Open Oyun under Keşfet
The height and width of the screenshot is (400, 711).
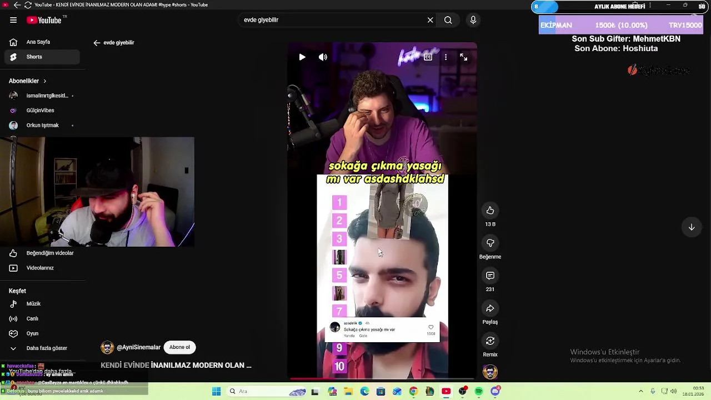(42, 333)
